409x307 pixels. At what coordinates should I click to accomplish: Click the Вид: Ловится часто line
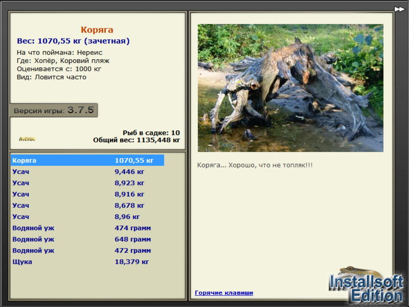(52, 77)
